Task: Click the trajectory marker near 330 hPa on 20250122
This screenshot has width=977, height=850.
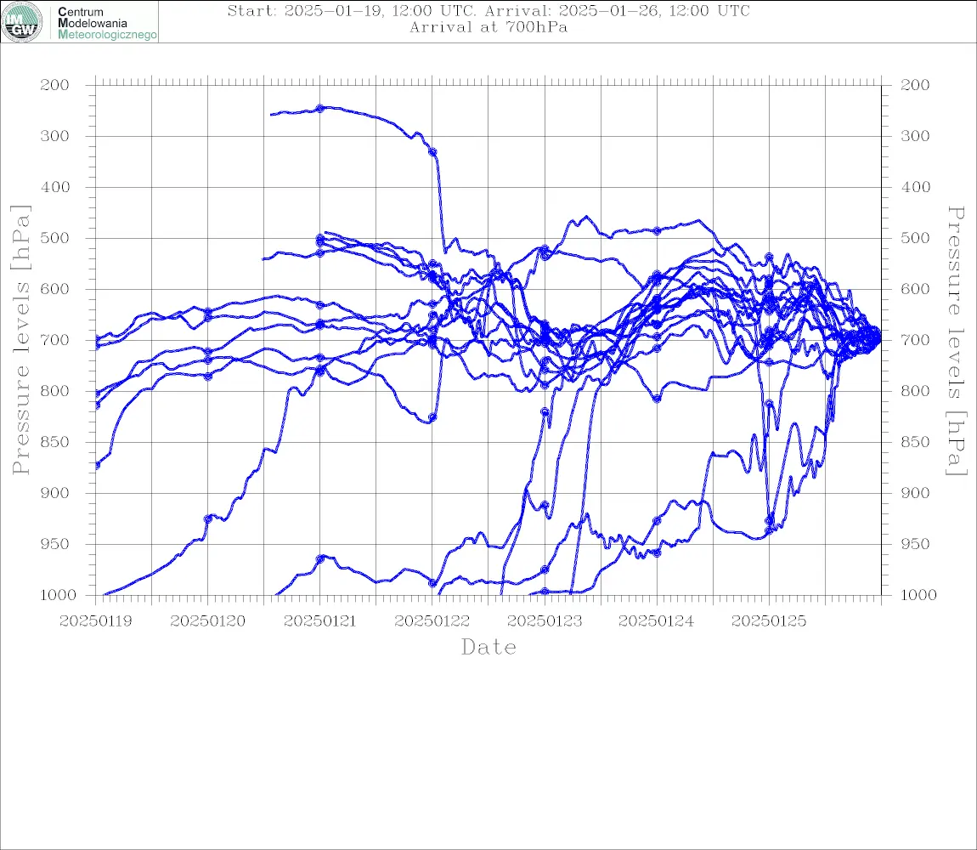Action: pyautogui.click(x=432, y=152)
